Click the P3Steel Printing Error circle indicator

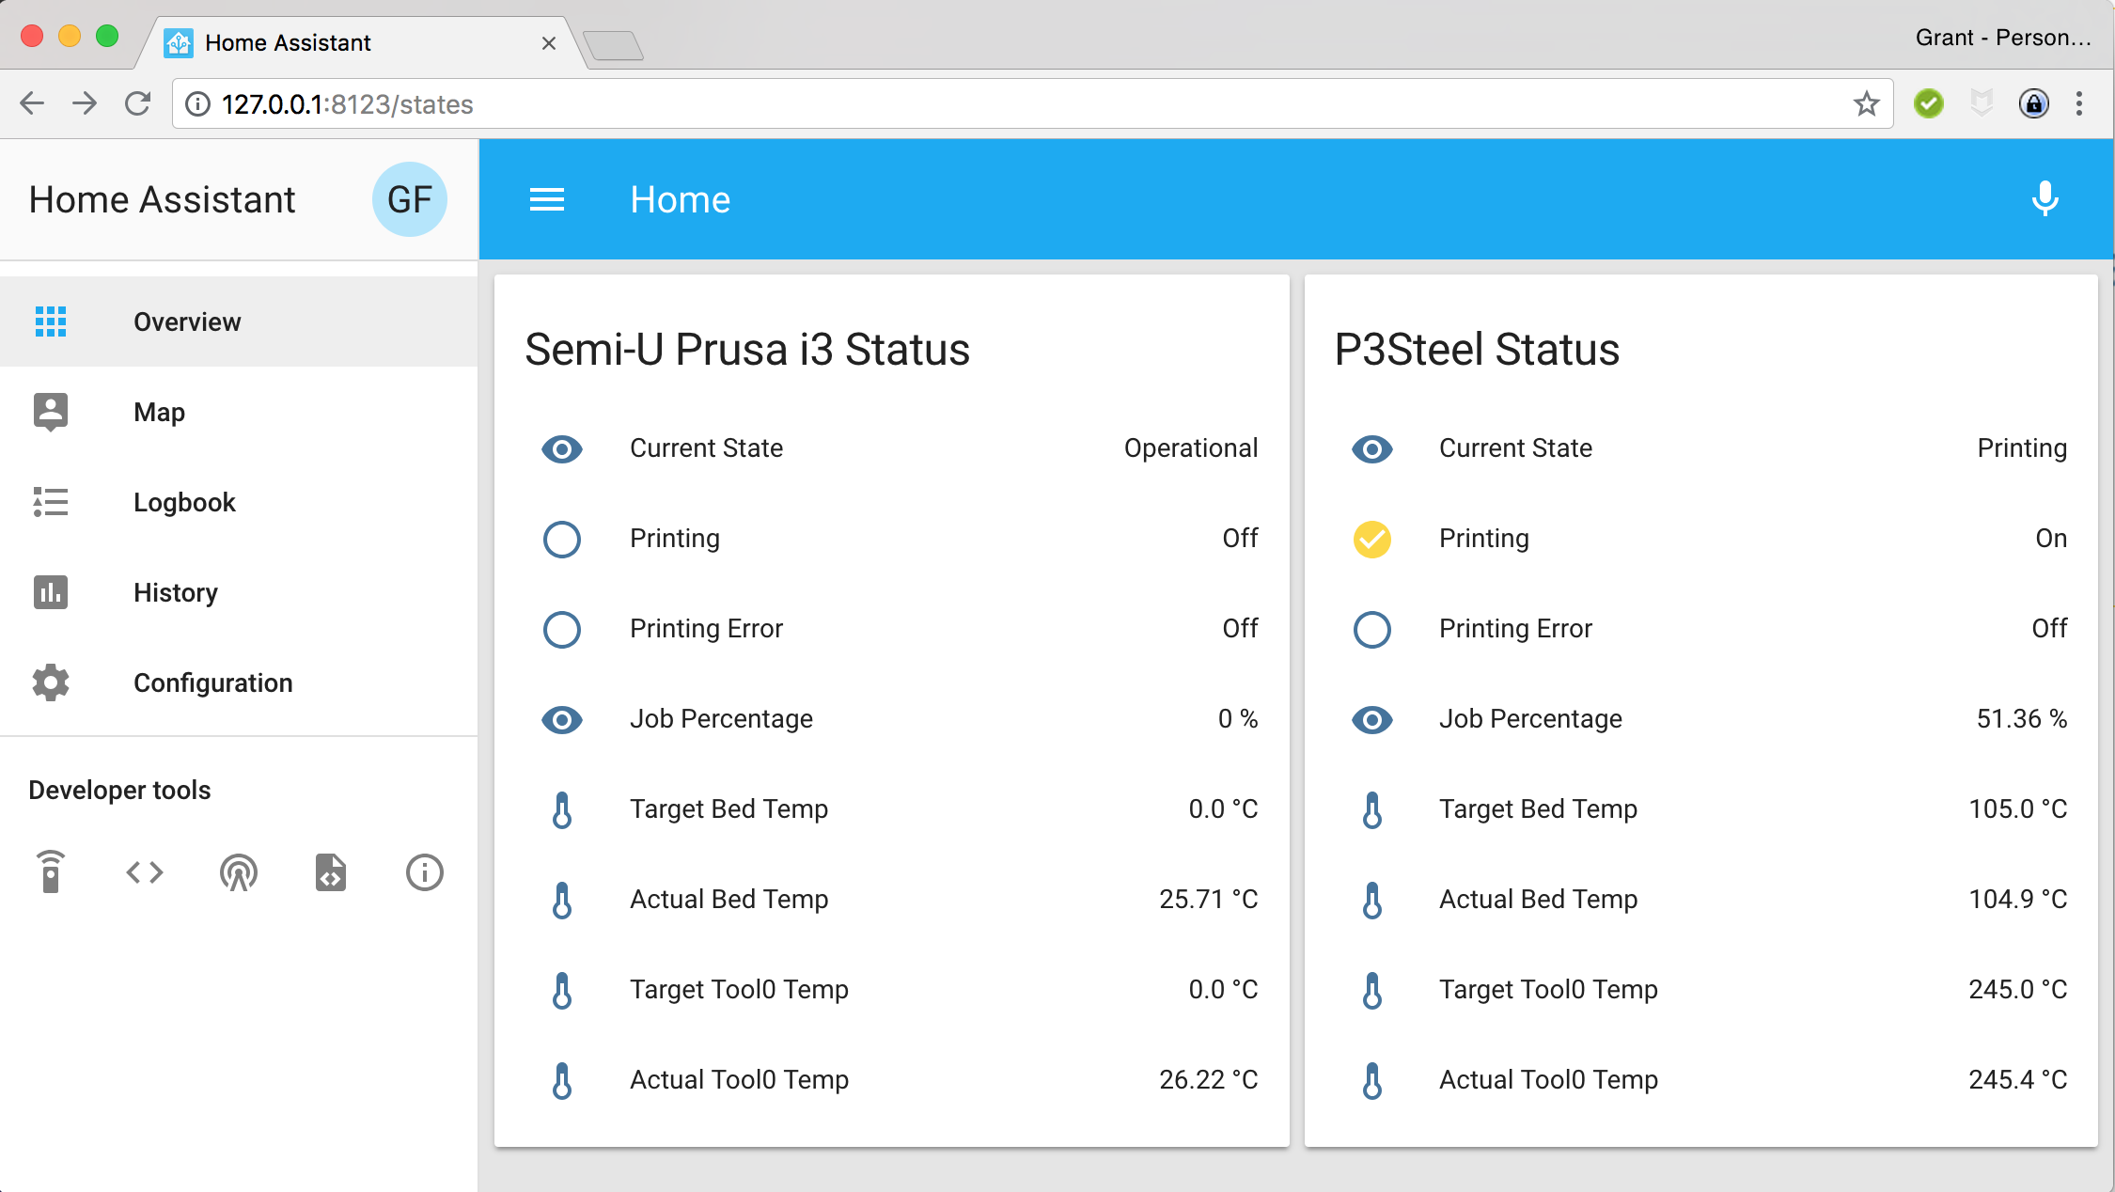coord(1371,629)
